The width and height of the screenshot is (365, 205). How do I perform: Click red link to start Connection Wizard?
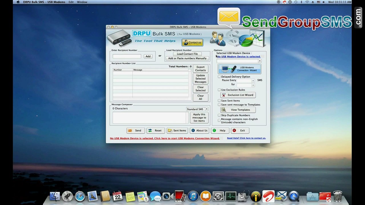(x=165, y=138)
